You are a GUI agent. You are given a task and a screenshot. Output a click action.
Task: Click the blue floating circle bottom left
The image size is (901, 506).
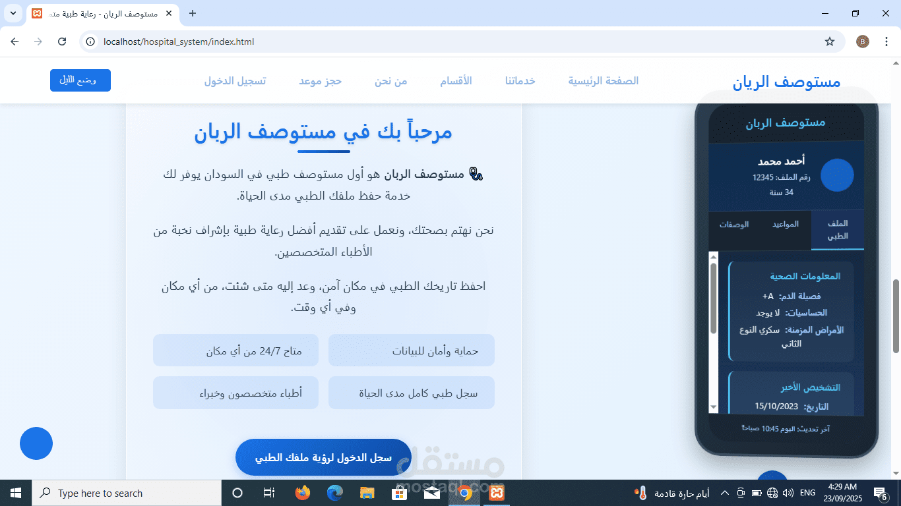pyautogui.click(x=36, y=443)
